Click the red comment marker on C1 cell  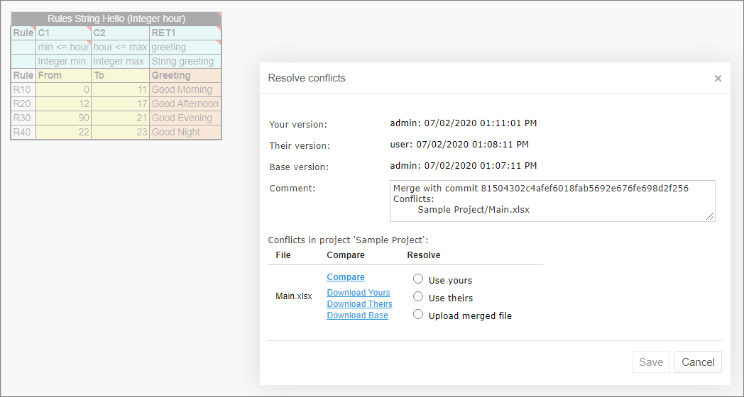coord(89,29)
